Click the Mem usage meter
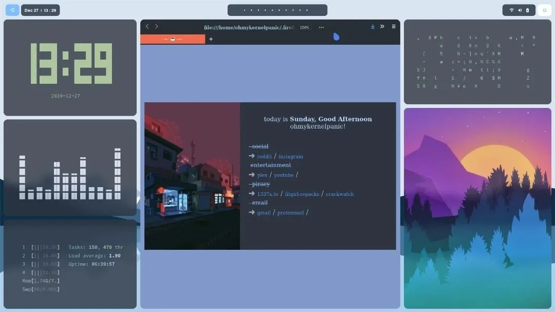 tap(41, 281)
